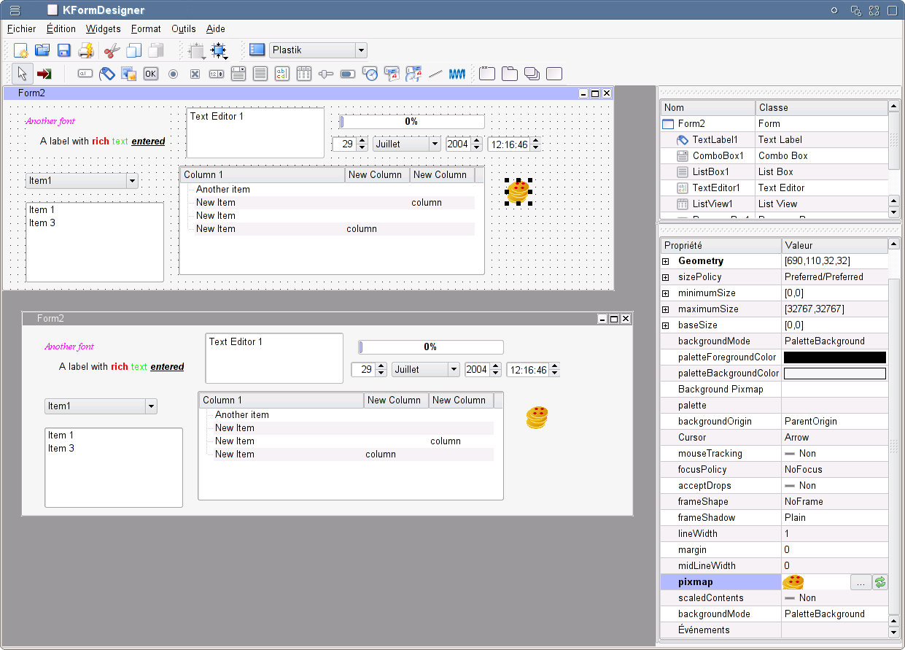905x650 pixels.
Task: Click the Copy toolbar icon
Action: (133, 50)
